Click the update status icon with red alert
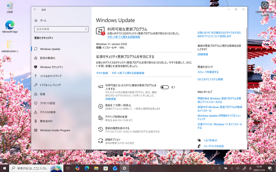276x172 pixels. tap(100, 31)
